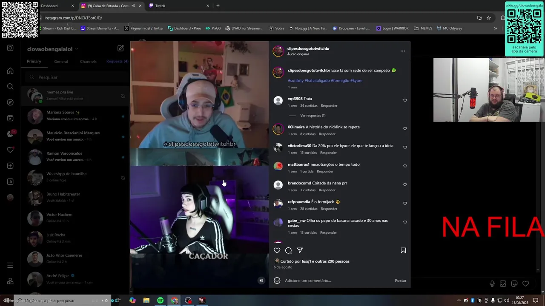Open Windows notification center icon
545x306 pixels.
coord(536,300)
